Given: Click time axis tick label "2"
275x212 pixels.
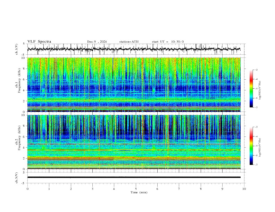Looking at the screenshot, I should [71, 189].
